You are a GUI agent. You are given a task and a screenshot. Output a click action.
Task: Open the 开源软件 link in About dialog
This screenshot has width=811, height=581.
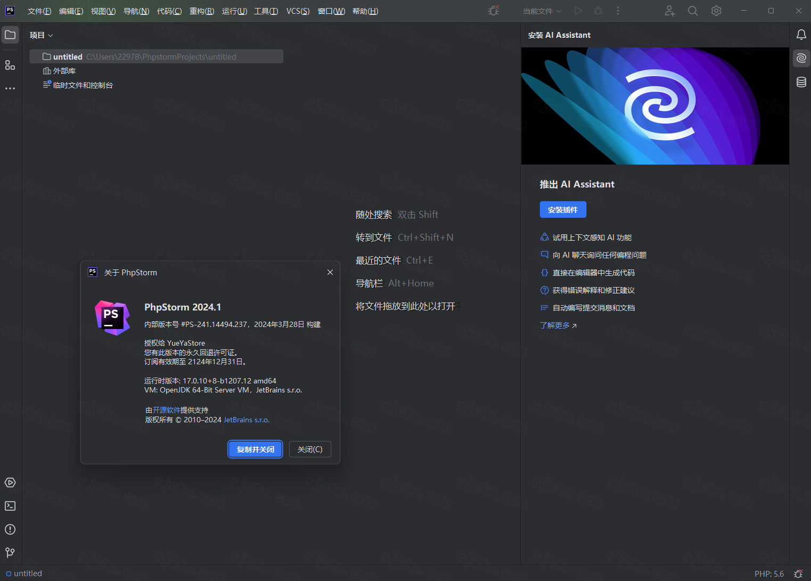pyautogui.click(x=167, y=410)
